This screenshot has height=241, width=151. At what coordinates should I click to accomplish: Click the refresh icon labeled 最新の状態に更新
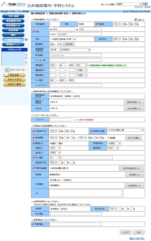pos(7,70)
